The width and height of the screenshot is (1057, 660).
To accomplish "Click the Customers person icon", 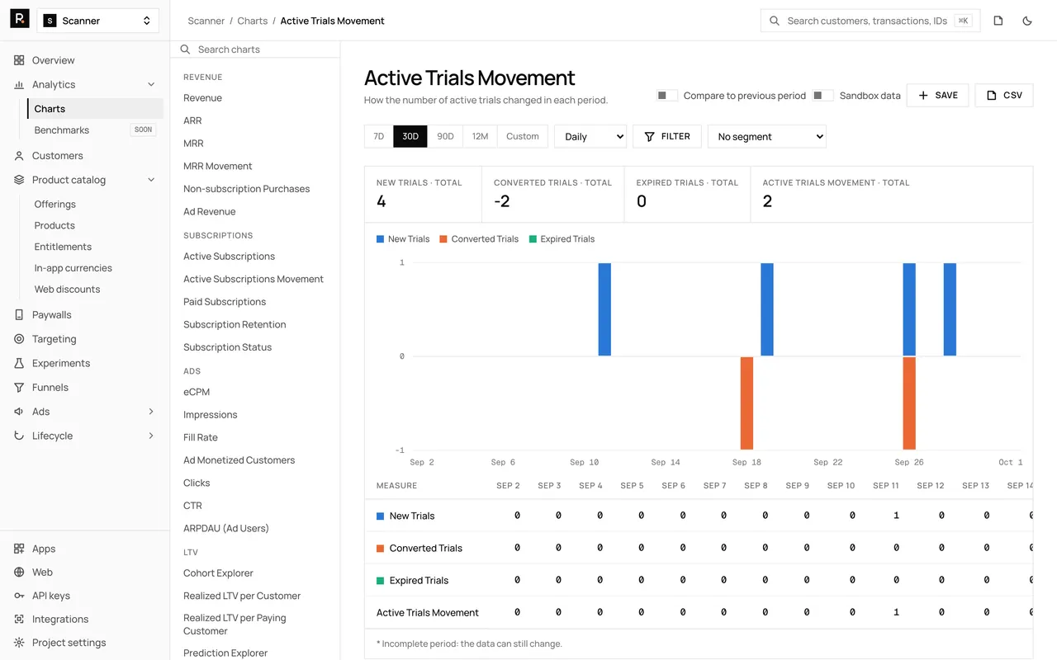I will click(19, 155).
